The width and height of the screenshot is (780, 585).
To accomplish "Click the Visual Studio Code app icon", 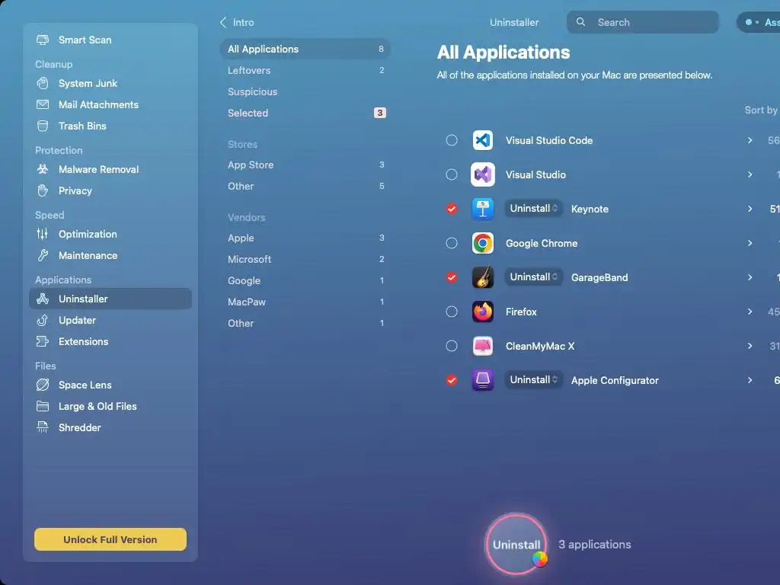I will 482,140.
